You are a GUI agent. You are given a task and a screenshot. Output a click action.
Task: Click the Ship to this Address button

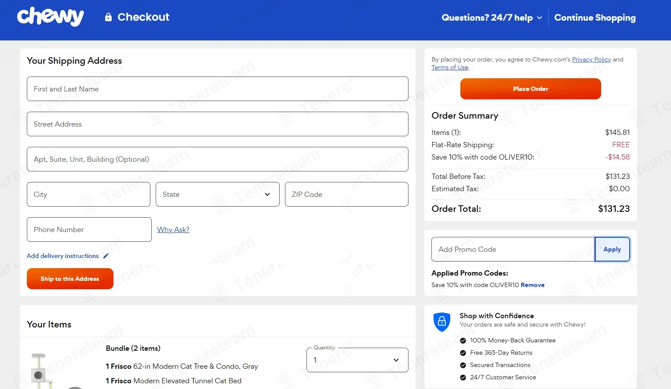[x=70, y=279]
